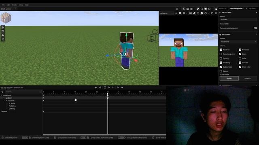Enable the Color inherit checkbox
Image resolution: width=259 pixels, height=145 pixels.
[240, 58]
